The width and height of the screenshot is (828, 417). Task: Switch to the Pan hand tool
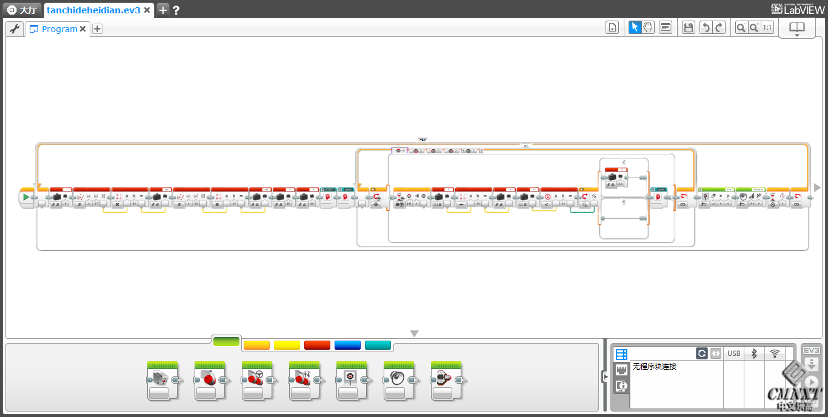click(648, 27)
